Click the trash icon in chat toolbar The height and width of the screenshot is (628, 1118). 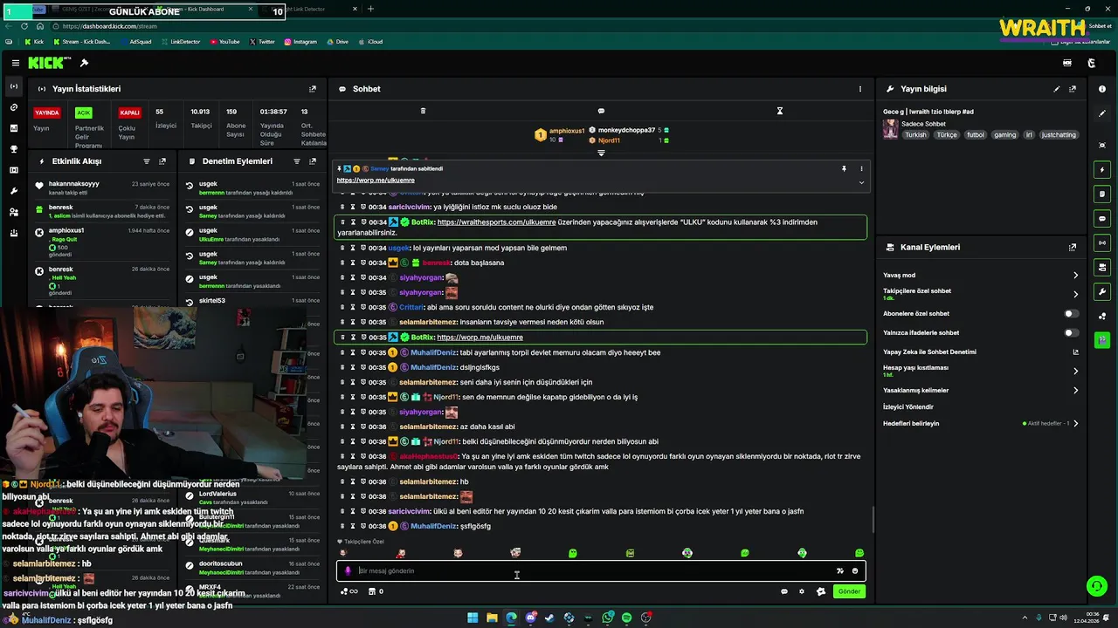423,111
